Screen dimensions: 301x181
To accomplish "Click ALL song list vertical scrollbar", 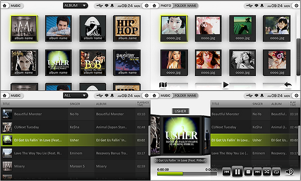I will [149, 141].
